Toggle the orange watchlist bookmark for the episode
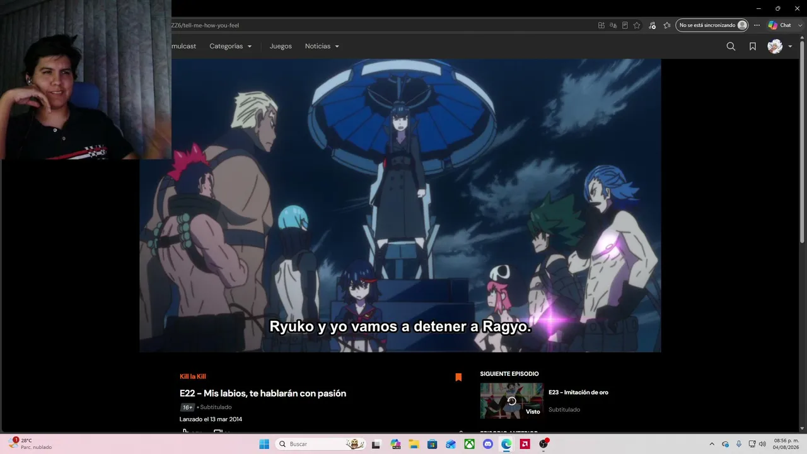 (458, 377)
